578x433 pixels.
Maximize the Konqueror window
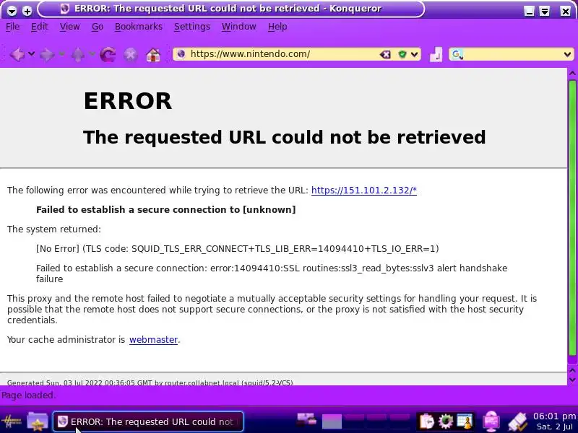point(545,11)
